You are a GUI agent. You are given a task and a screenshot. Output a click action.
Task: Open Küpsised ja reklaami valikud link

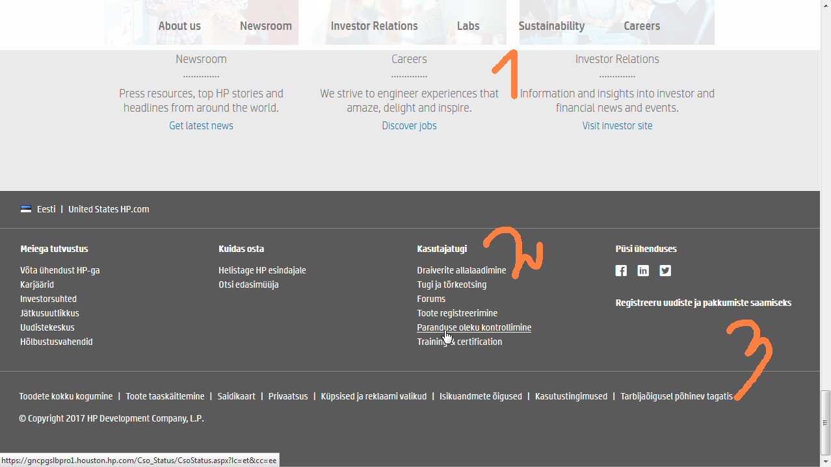pyautogui.click(x=374, y=396)
